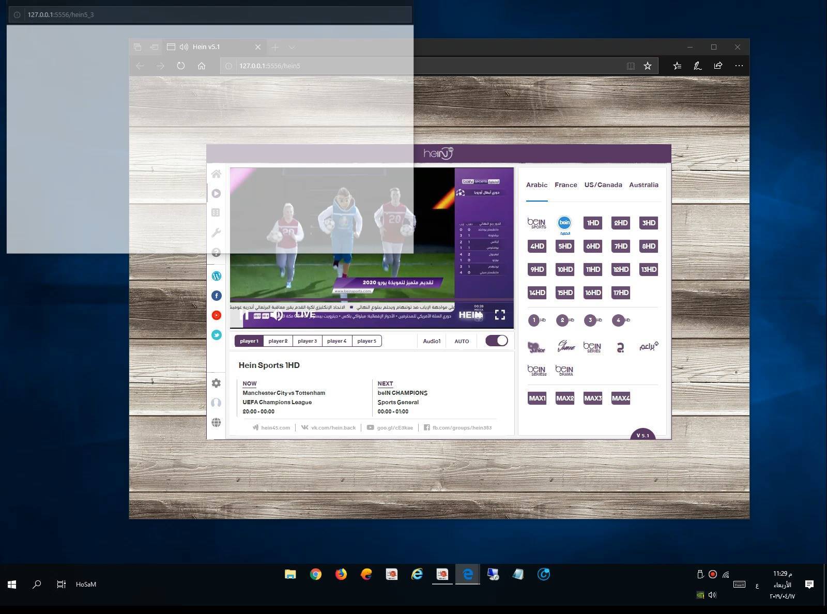Open the AUTO quality selector
This screenshot has height=614, width=827.
click(462, 341)
